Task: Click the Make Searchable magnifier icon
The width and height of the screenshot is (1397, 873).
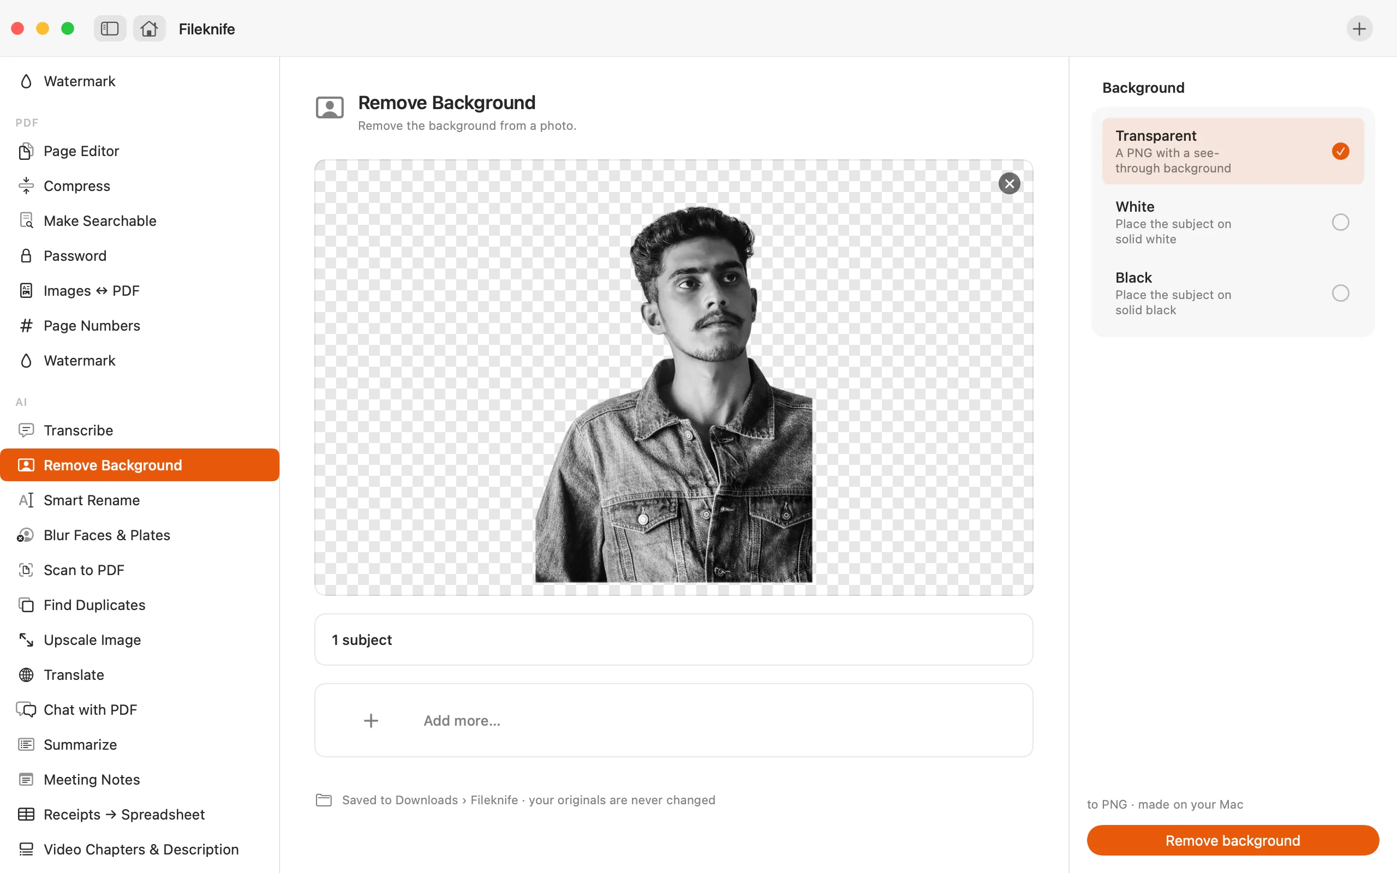Action: [26, 220]
